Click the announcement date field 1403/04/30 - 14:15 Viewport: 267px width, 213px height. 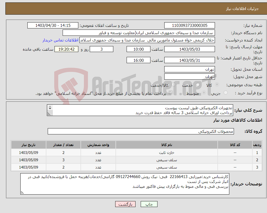(x=53, y=25)
